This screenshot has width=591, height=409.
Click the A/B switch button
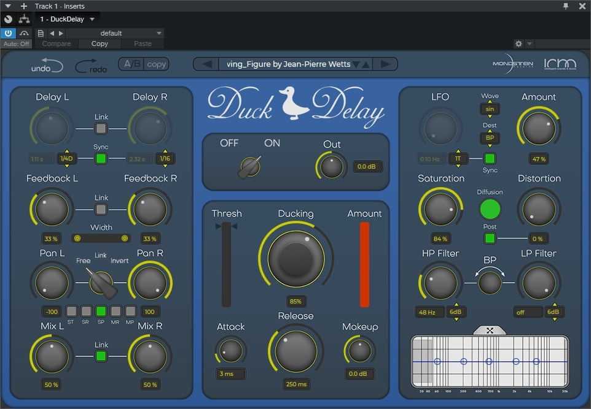[x=132, y=64]
